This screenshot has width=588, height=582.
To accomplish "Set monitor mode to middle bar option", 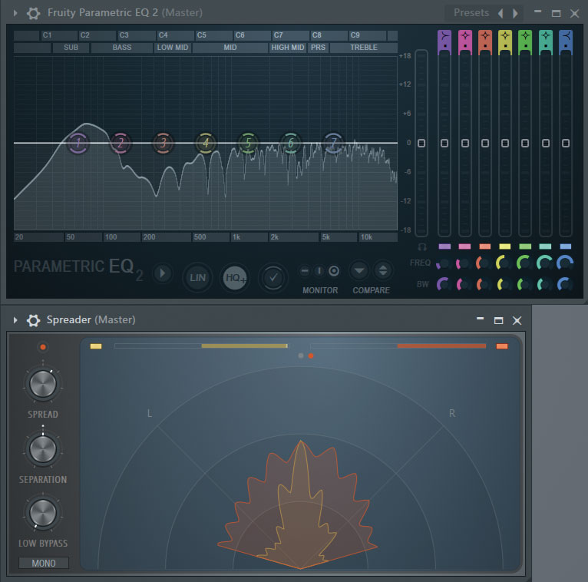I will point(319,271).
